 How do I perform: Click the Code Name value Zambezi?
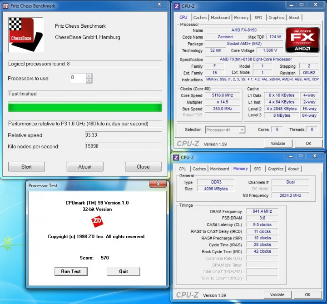pyautogui.click(x=225, y=37)
